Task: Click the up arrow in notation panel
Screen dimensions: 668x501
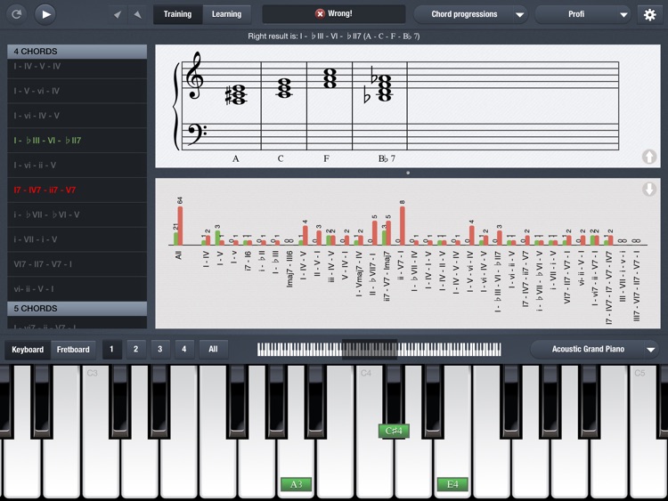Action: tap(649, 157)
